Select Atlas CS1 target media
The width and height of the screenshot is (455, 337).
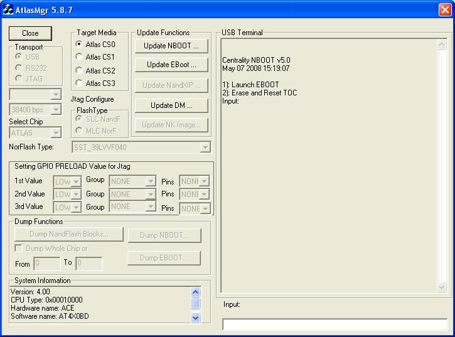coord(79,57)
